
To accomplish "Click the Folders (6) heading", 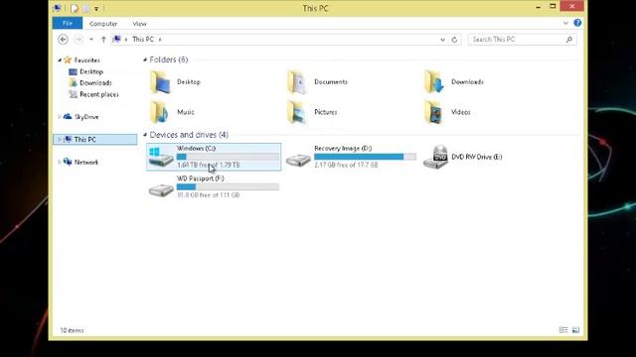I will pos(169,59).
